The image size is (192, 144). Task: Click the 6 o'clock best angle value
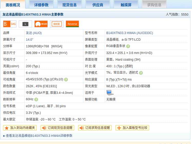click(32, 73)
